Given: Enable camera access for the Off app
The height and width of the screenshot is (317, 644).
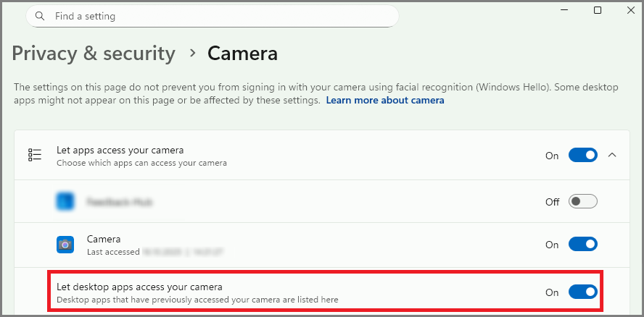Looking at the screenshot, I should [x=582, y=202].
